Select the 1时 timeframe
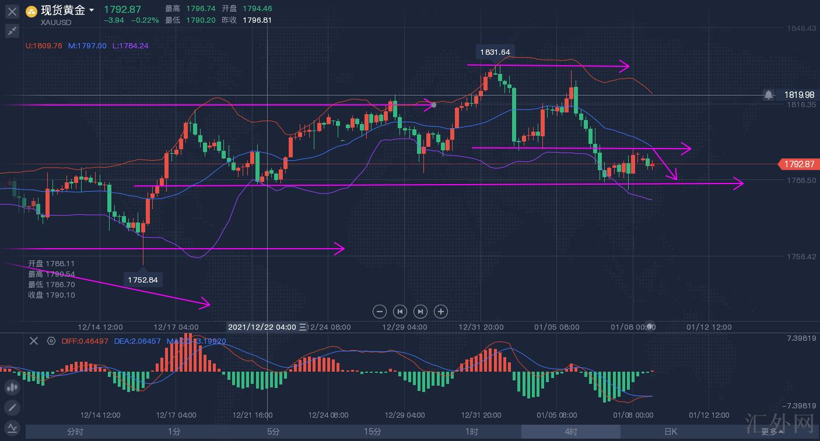The height and width of the screenshot is (441, 820). 472,432
